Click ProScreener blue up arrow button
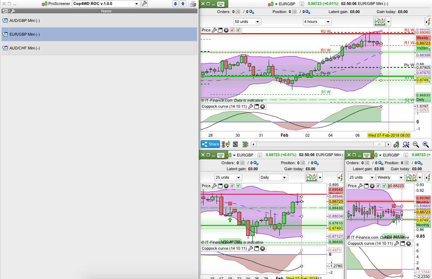This screenshot has height=279, width=432. tap(183, 4)
